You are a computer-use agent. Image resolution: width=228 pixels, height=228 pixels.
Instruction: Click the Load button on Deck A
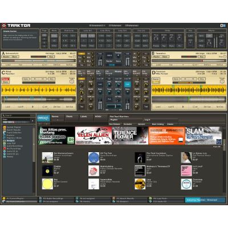click(x=8, y=65)
